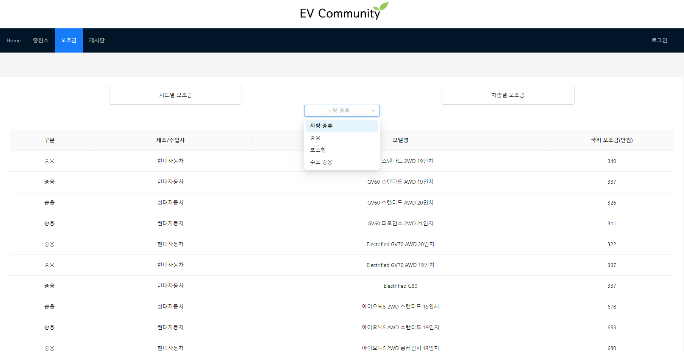Click the Electrified G80 table row
684x352 pixels.
400,286
